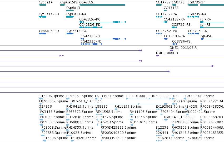
Task: Click the Cyp6a13-PA protein label
Action: click(x=77, y=31)
